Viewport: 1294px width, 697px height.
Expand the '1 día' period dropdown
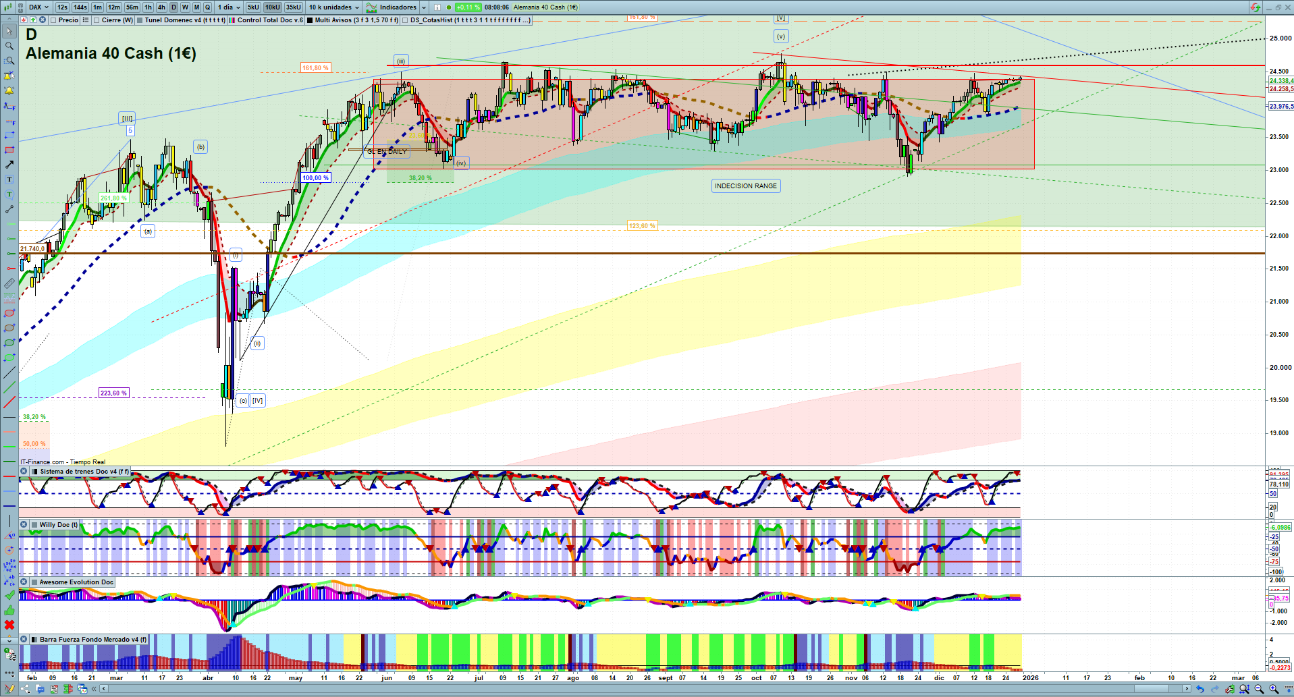(x=230, y=7)
